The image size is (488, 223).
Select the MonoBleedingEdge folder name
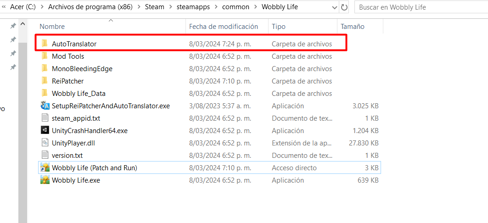(82, 69)
